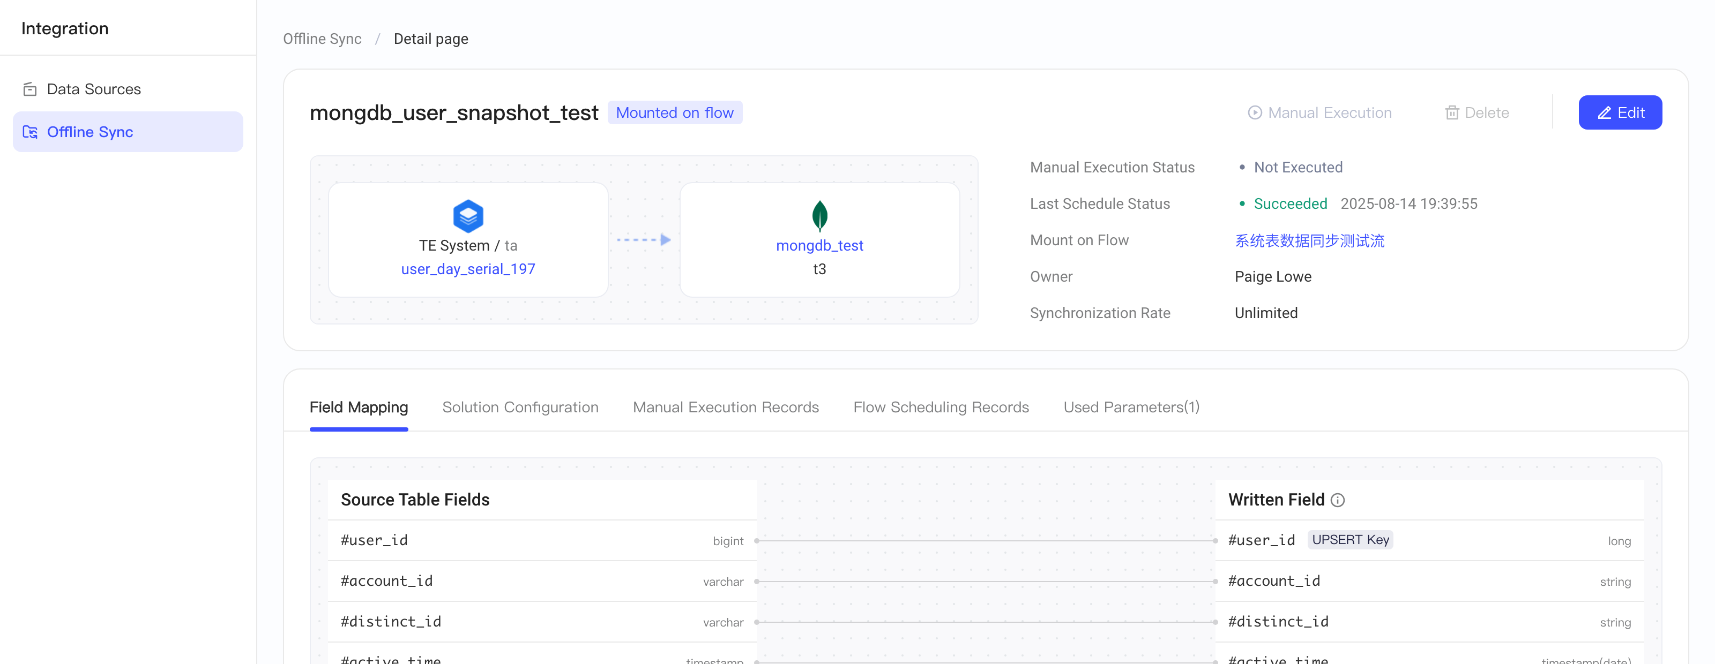Select the #account_id source field row
The height and width of the screenshot is (664, 1715).
(542, 581)
